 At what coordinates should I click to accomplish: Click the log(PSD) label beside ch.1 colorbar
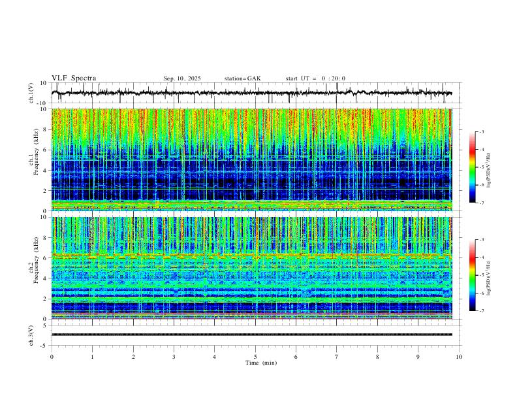click(488, 171)
